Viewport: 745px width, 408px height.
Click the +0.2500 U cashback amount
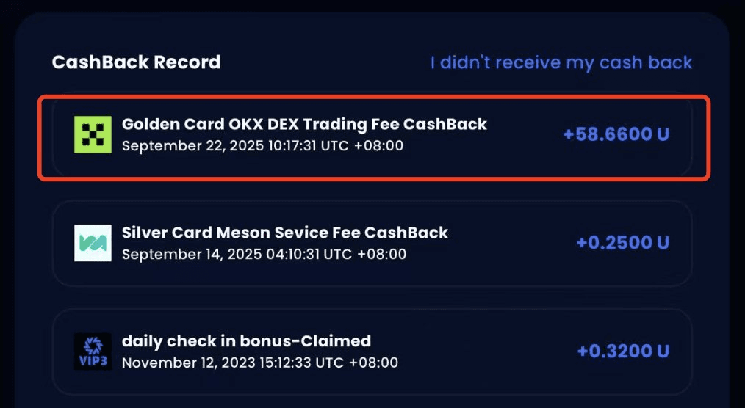click(622, 243)
